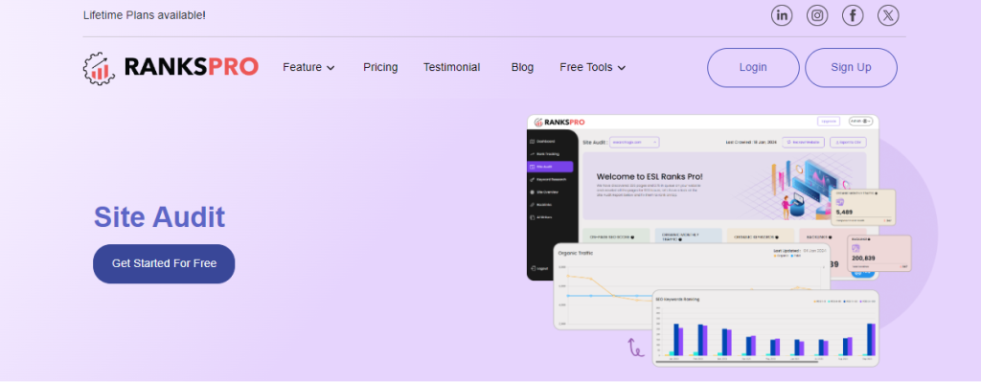Click the RanksPro logo in the navbar
The height and width of the screenshot is (383, 981).
pyautogui.click(x=171, y=68)
